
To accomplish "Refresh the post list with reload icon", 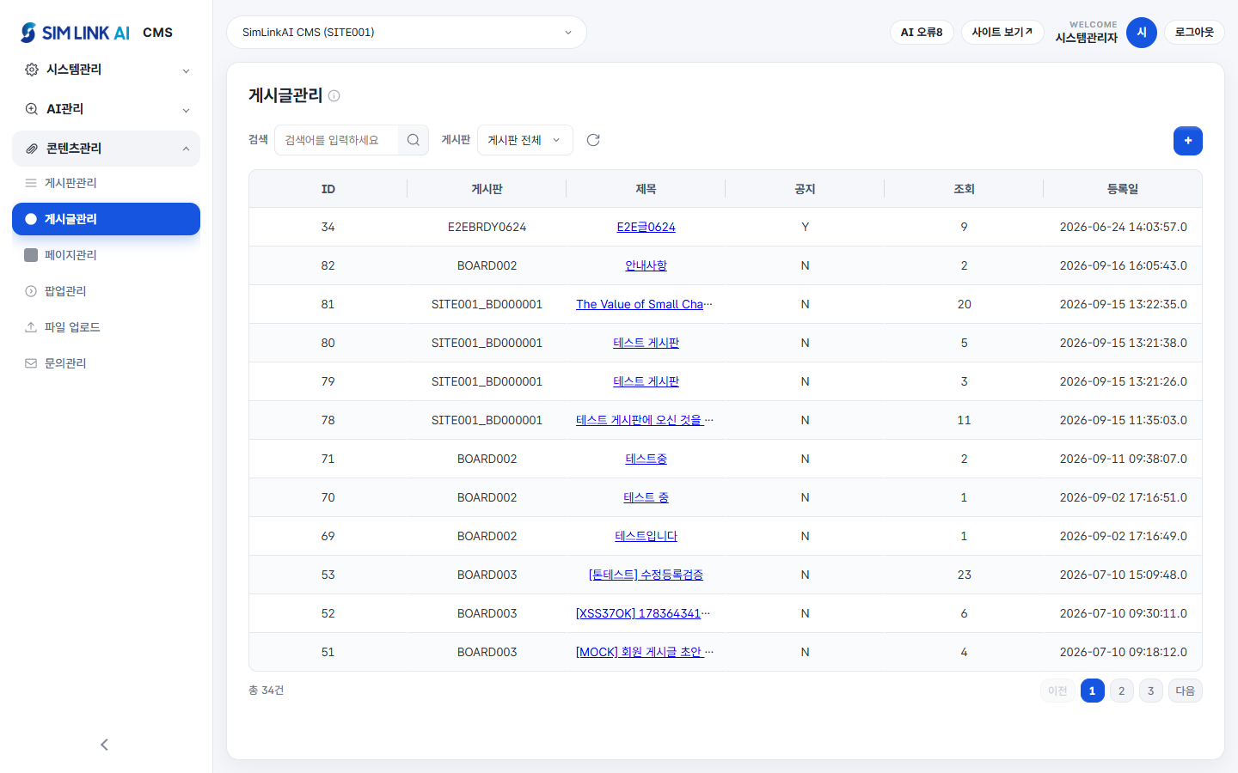I will click(x=593, y=140).
